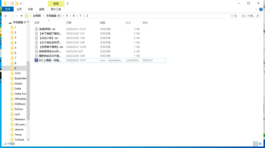Screen dimensions: 265x148
Task: Click the text file icon of 【论坛介绍】.txt
Action: 36,38
